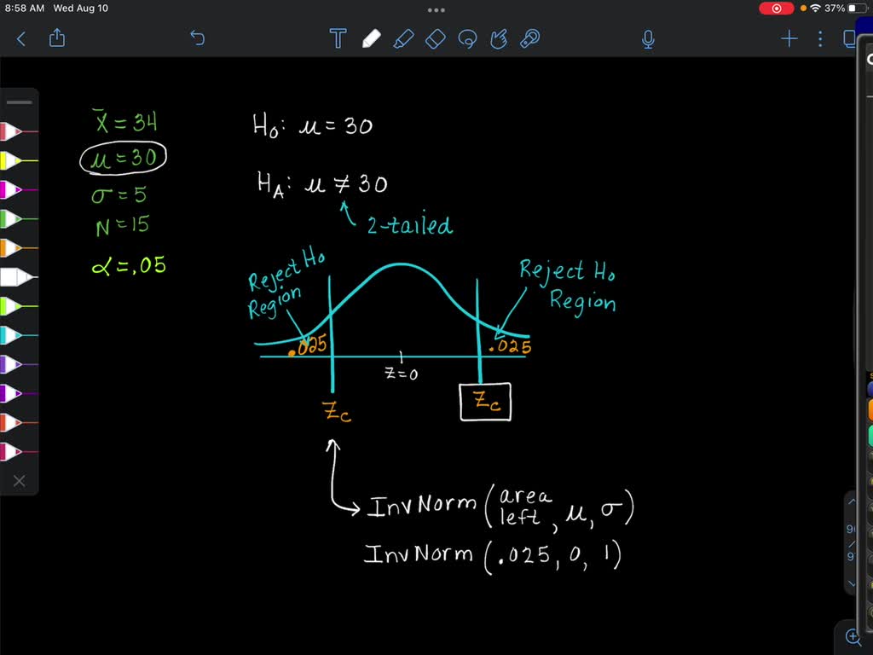Viewport: 873px width, 655px height.
Task: Activate the Lasso selection tool
Action: click(466, 38)
